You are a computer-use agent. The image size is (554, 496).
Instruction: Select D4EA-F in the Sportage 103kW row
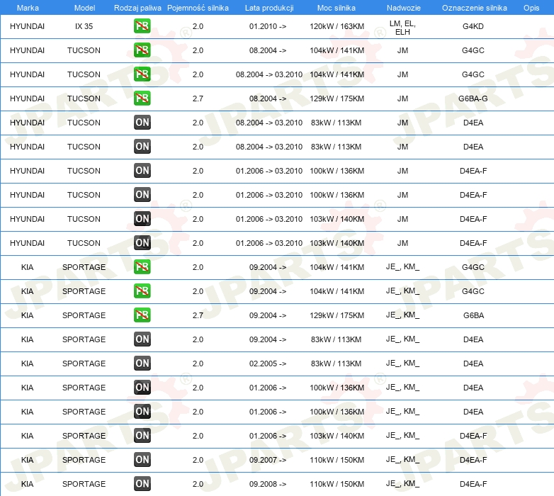473,436
